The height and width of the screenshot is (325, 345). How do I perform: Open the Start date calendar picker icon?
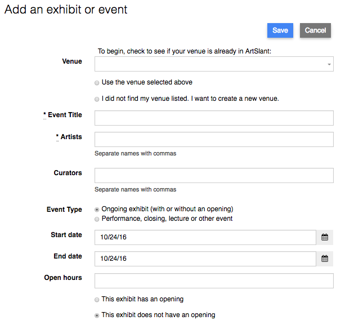pyautogui.click(x=325, y=237)
